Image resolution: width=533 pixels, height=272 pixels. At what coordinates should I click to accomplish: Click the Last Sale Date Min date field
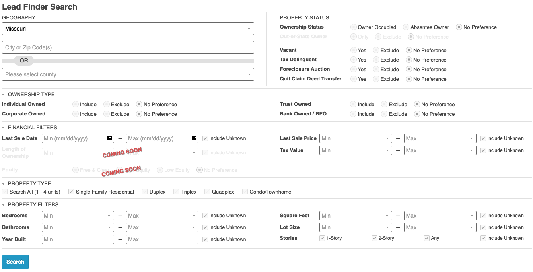tap(78, 138)
